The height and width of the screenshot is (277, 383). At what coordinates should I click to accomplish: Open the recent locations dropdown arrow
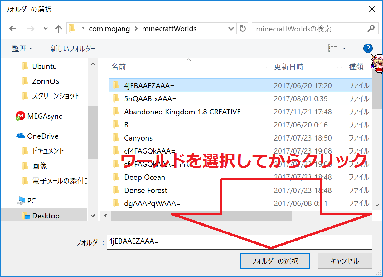46,29
